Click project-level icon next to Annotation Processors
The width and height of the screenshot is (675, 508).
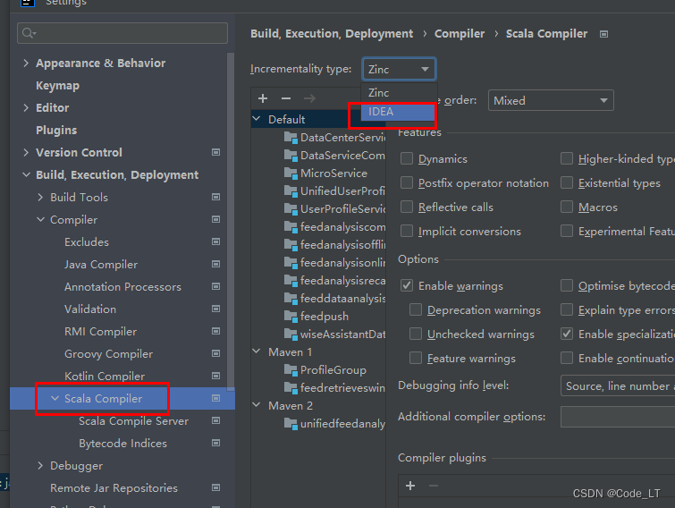click(x=216, y=287)
